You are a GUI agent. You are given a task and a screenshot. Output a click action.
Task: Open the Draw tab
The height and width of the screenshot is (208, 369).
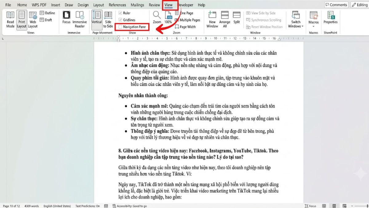point(69,5)
